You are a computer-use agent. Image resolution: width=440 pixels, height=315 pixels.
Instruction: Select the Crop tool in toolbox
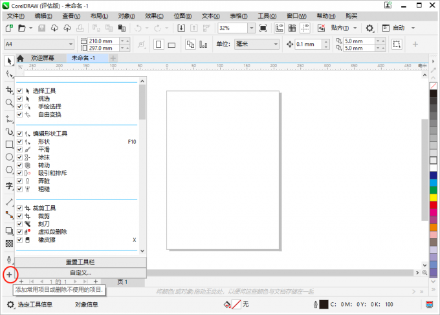point(9,90)
